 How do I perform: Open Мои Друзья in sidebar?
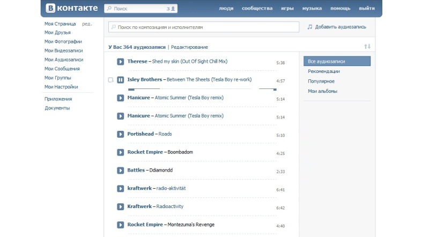point(57,33)
